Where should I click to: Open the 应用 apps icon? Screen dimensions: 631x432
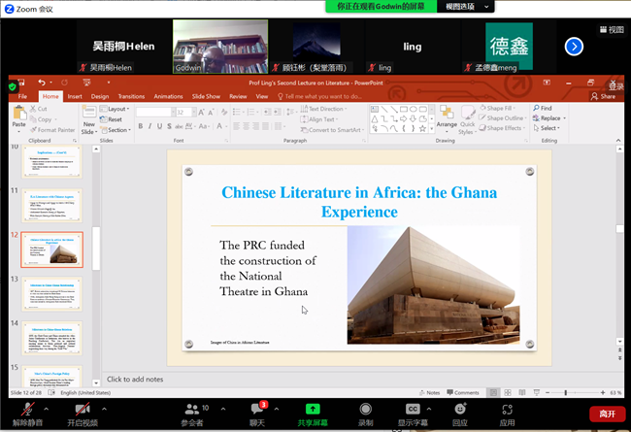[507, 412]
